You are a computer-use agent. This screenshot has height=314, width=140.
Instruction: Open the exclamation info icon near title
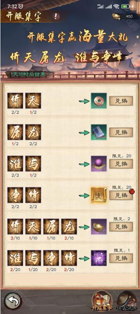(56, 16)
